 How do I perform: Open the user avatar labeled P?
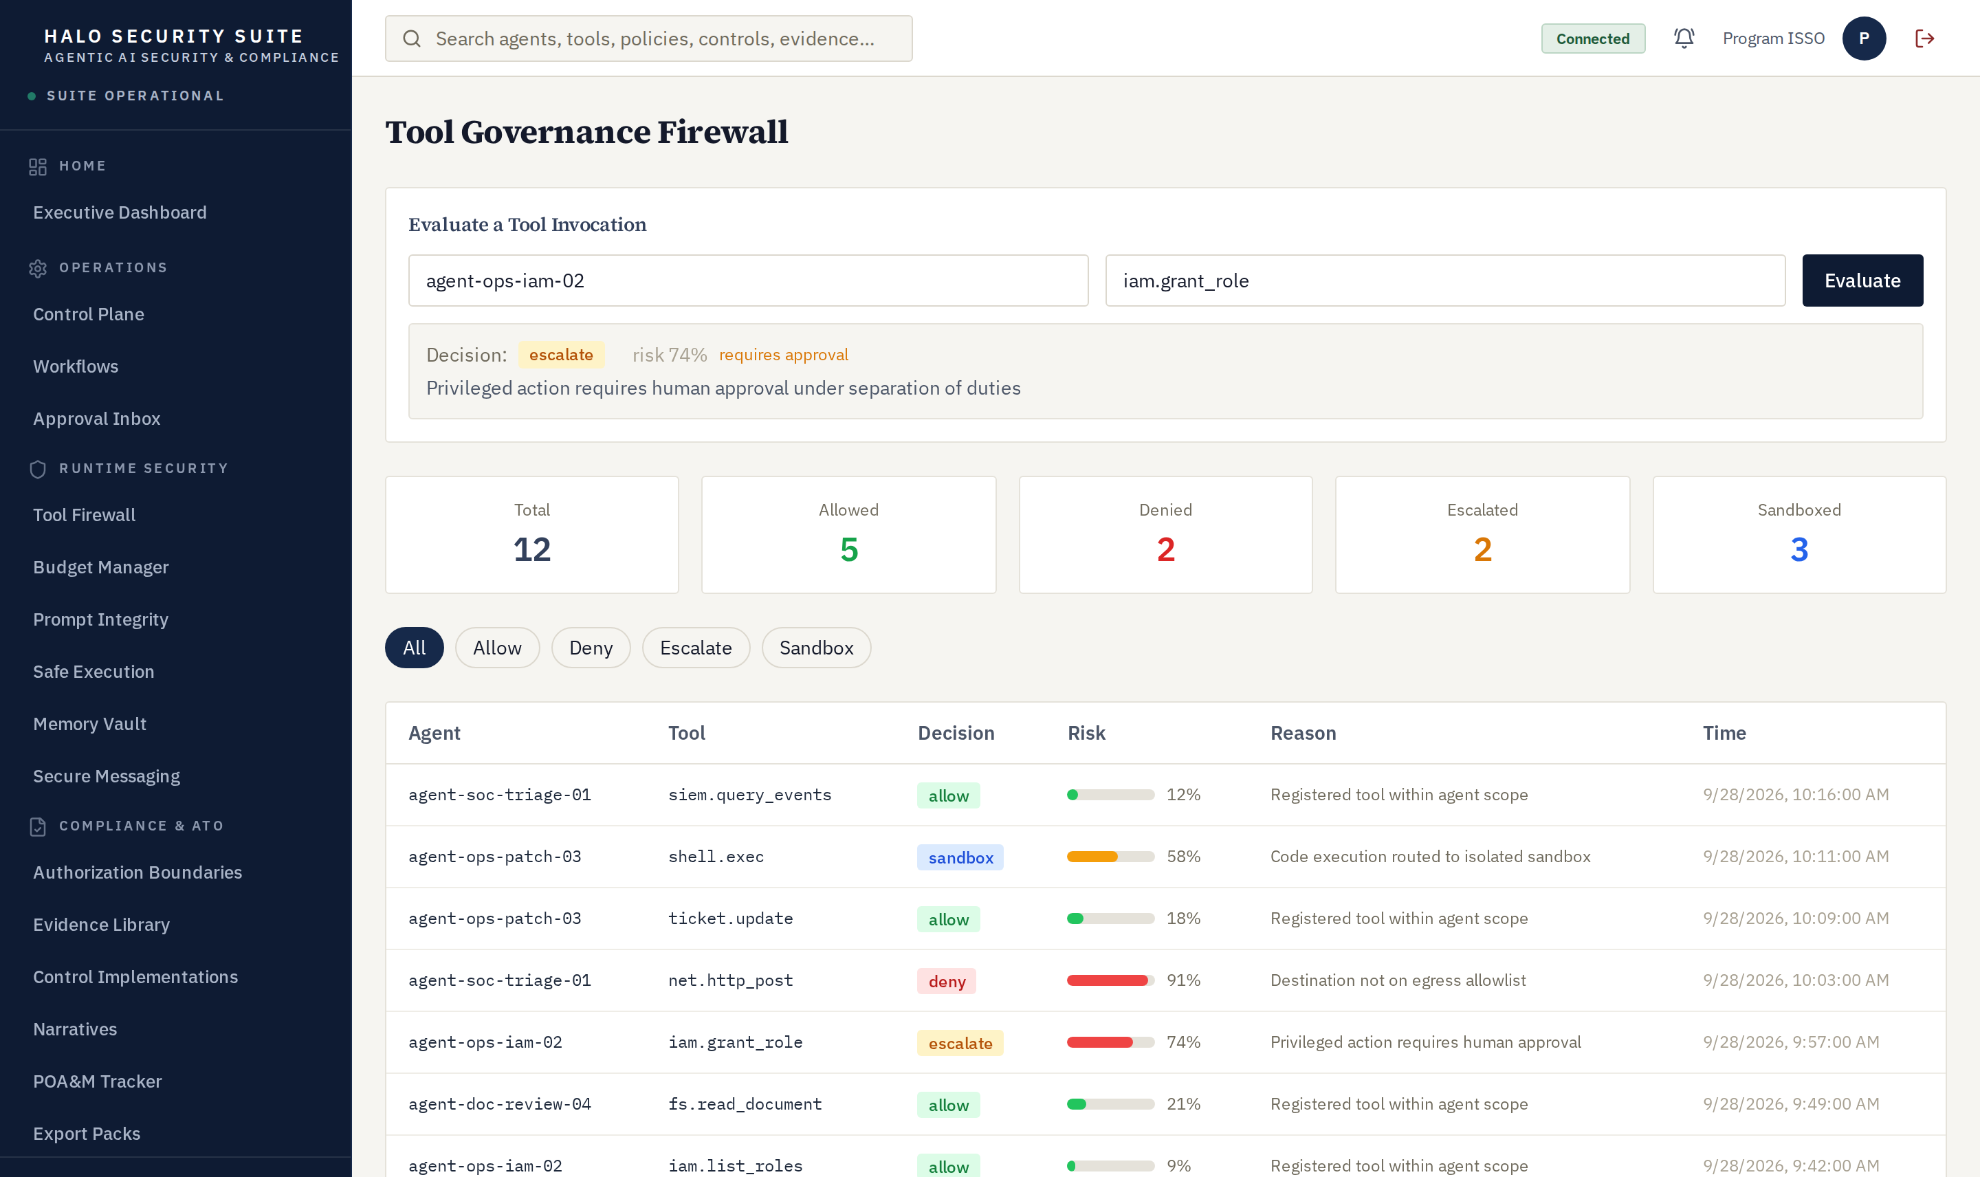tap(1863, 38)
